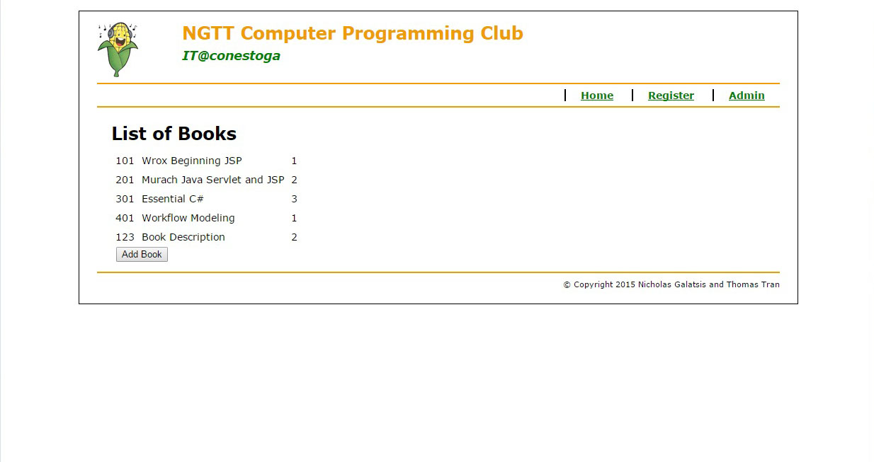
Task: Click the corn mascot logo
Action: (118, 49)
